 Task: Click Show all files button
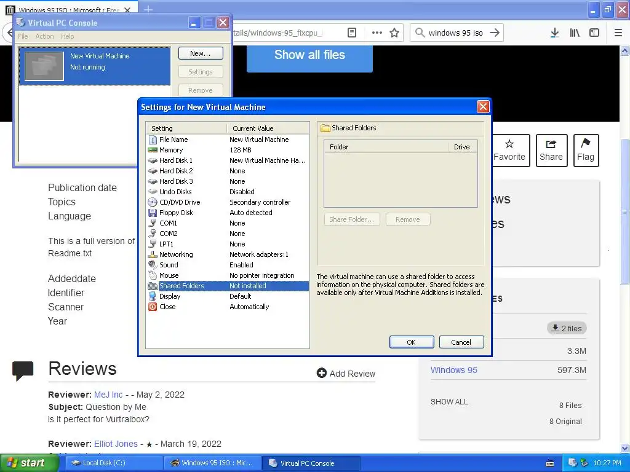point(309,55)
